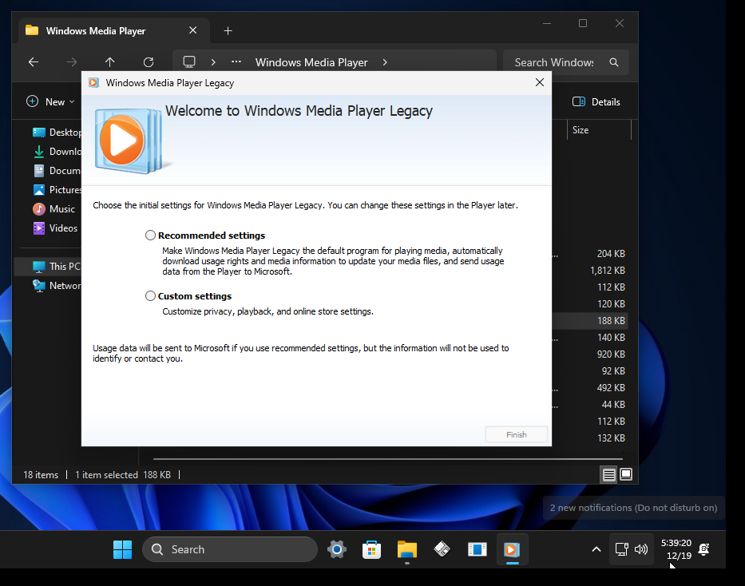745x586 pixels.
Task: Open notification center bell icon
Action: (x=703, y=549)
